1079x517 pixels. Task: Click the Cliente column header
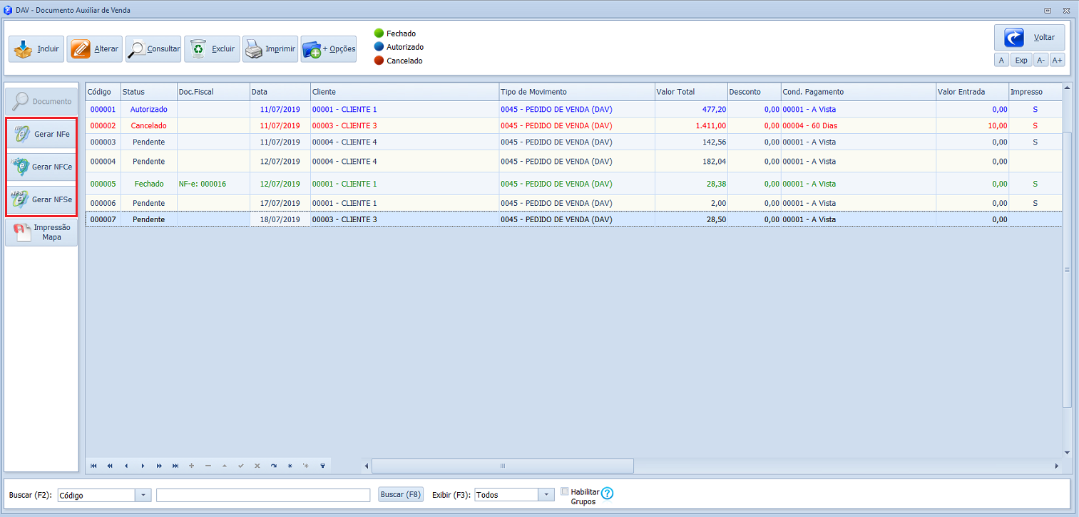404,92
